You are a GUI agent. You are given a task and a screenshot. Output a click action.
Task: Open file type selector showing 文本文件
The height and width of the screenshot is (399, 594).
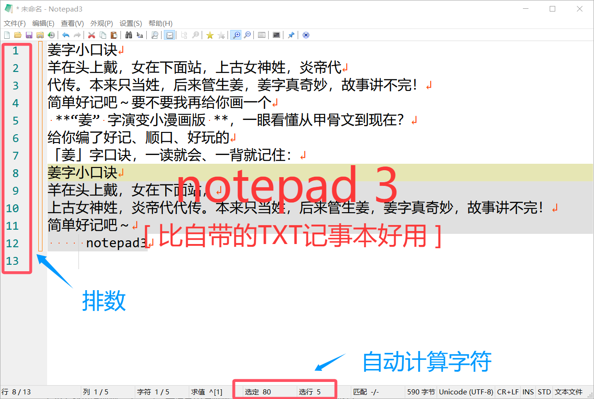[569, 392]
